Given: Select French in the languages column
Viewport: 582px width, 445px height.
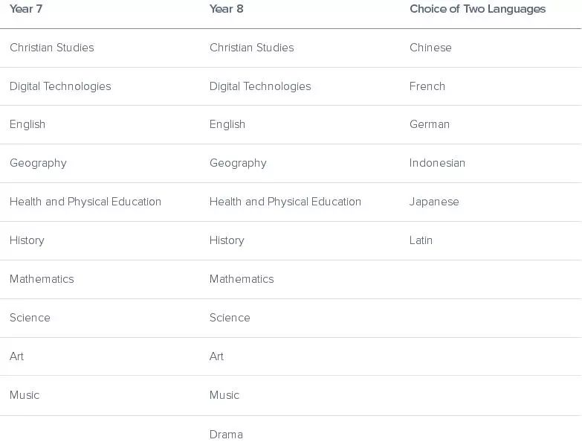Looking at the screenshot, I should tap(427, 86).
